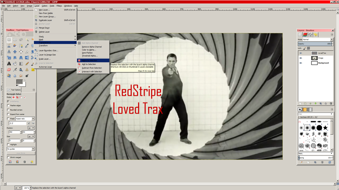
Task: Select the Move tool
Action: tap(15, 52)
